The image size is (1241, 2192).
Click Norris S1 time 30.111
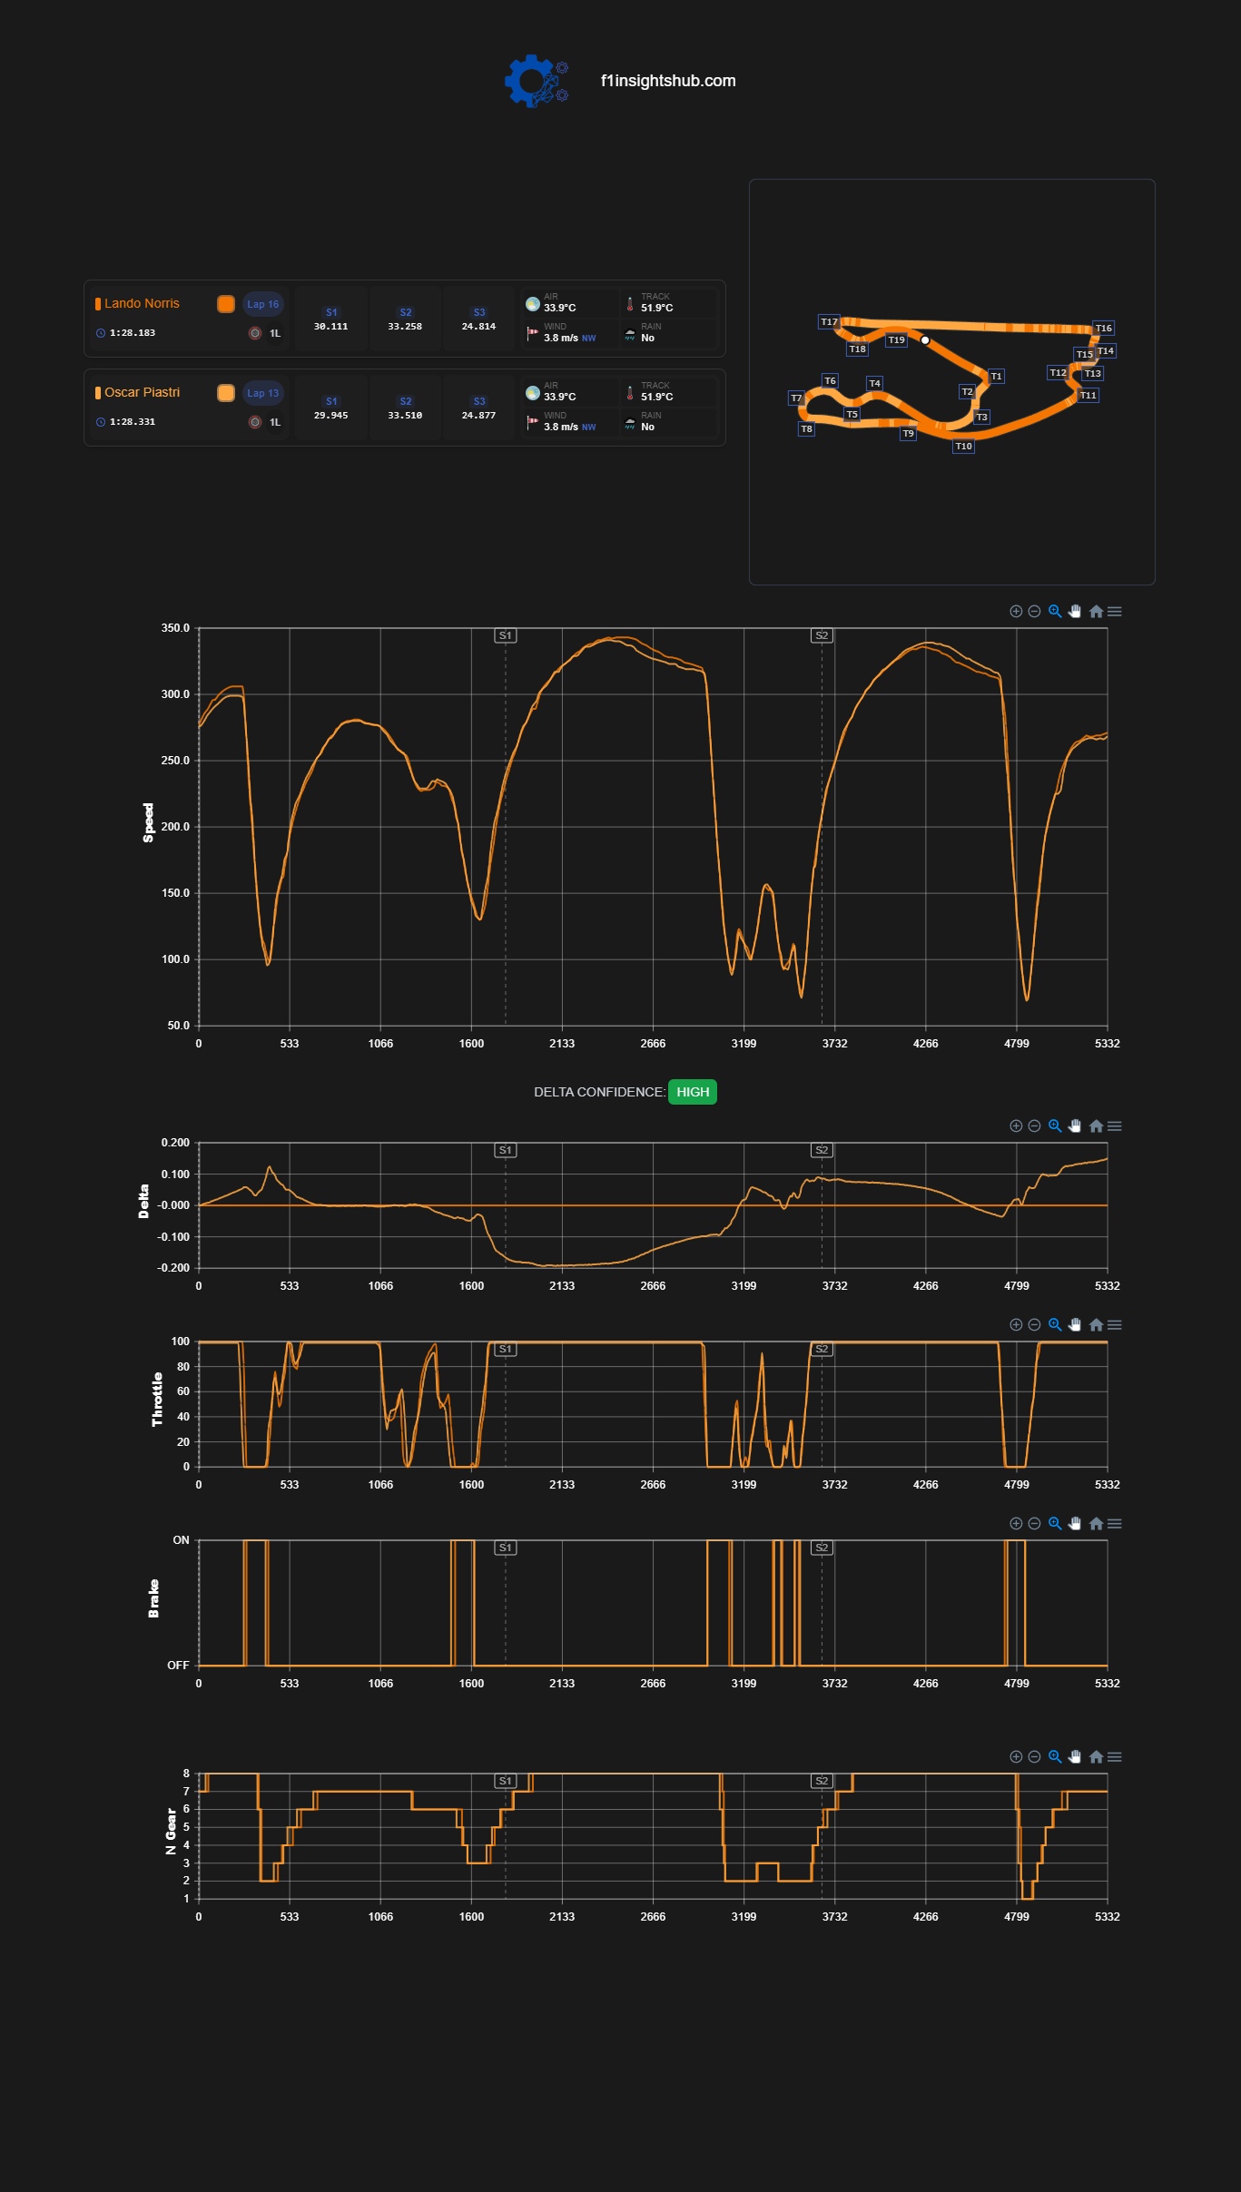tap(331, 327)
